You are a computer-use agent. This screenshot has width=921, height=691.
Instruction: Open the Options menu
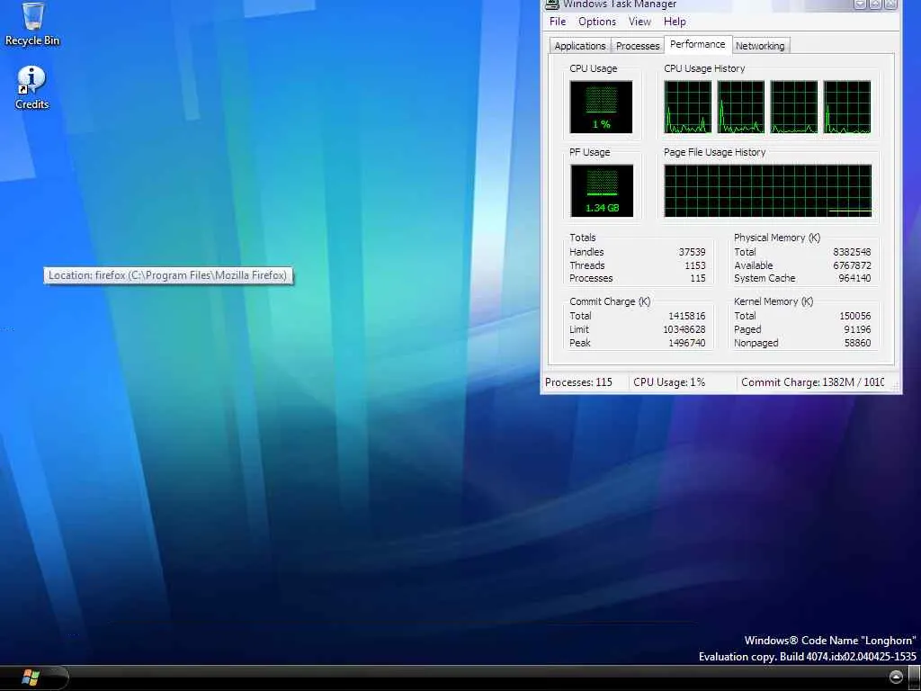coord(597,22)
